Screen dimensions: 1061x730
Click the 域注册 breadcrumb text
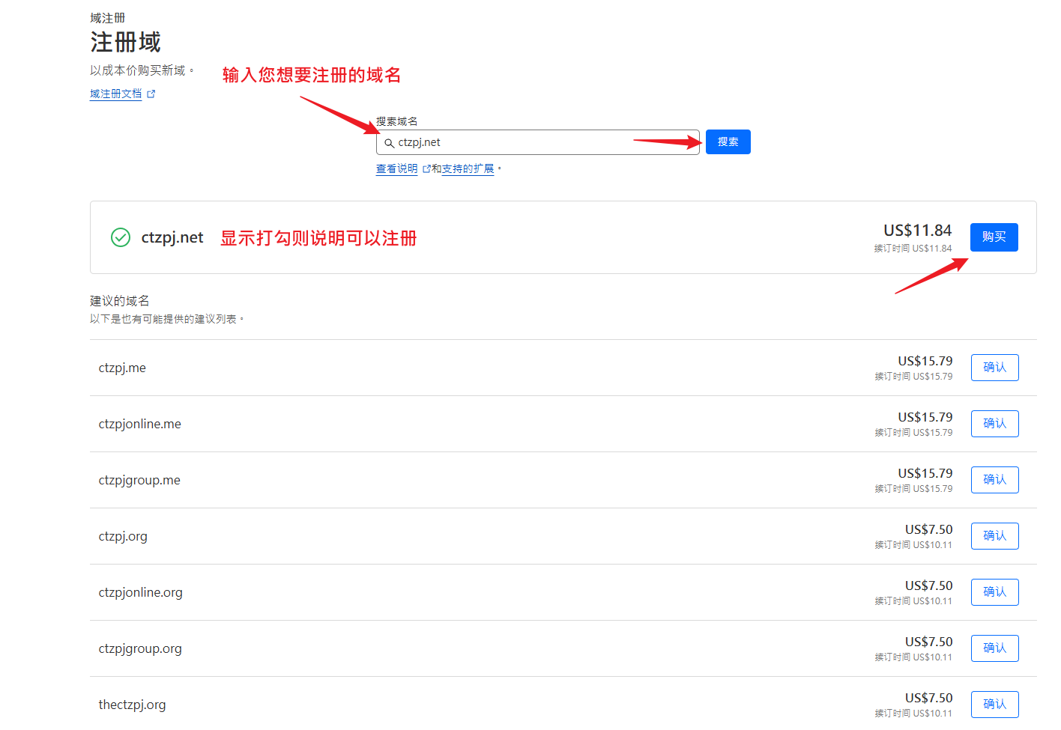pos(107,18)
